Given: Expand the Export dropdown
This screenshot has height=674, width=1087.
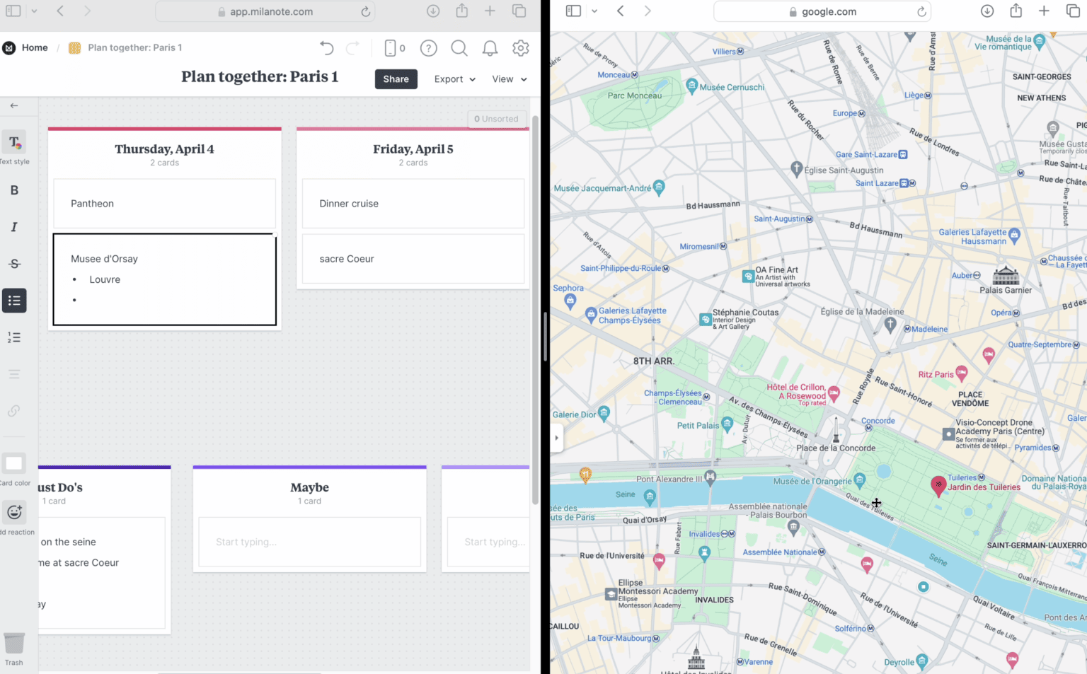Looking at the screenshot, I should tap(455, 79).
